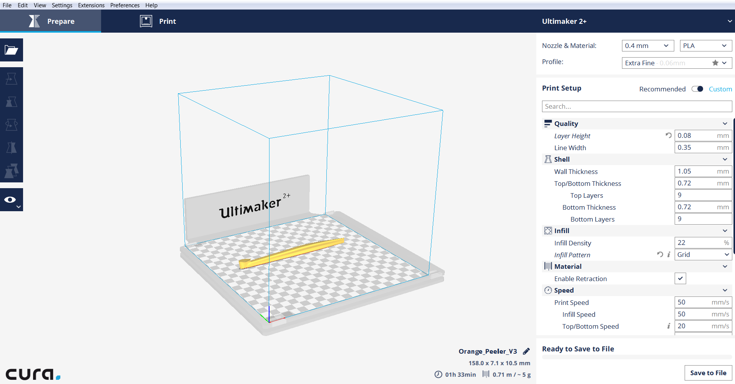The height and width of the screenshot is (384, 735).
Task: Click the Infill Speed value field
Action: coord(703,314)
